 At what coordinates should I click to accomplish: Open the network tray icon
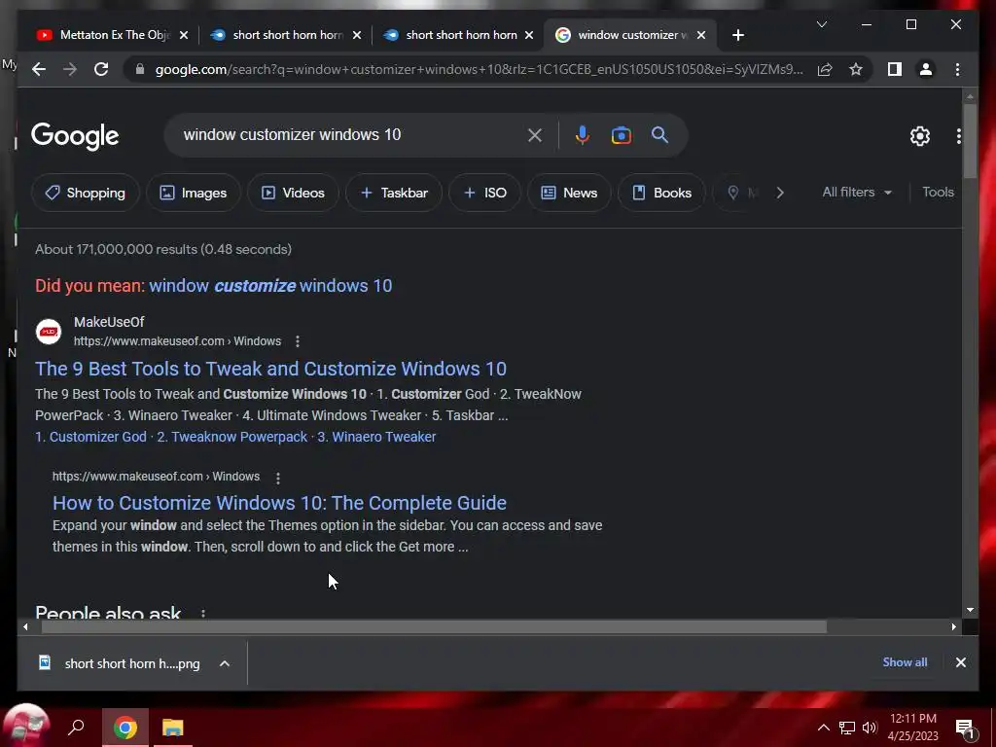point(847,728)
